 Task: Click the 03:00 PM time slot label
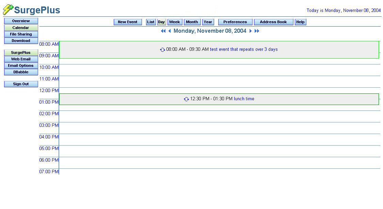click(x=49, y=125)
